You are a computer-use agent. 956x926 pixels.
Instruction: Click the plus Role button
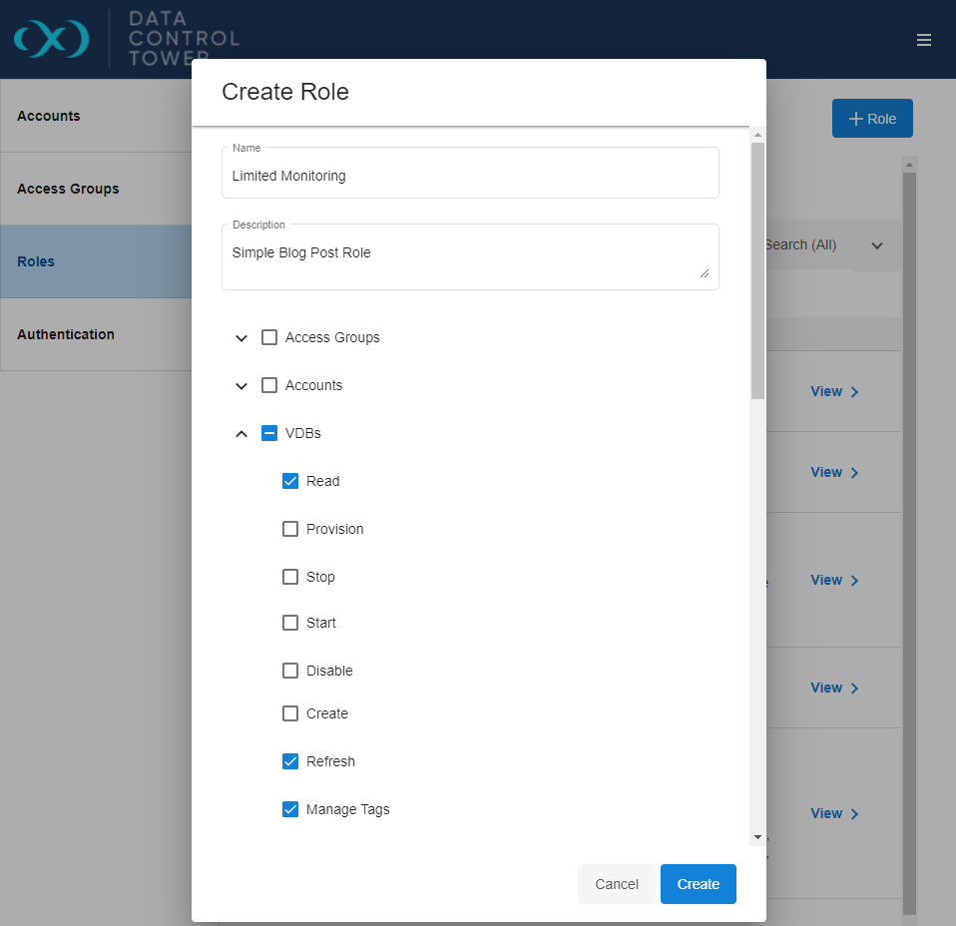coord(871,119)
